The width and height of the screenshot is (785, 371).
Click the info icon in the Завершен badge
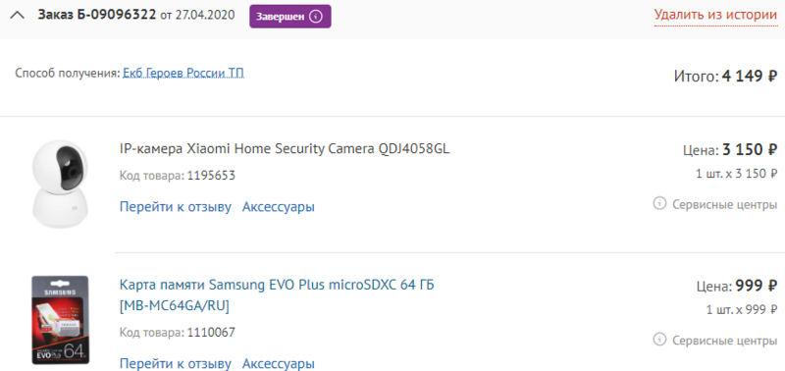click(x=315, y=17)
